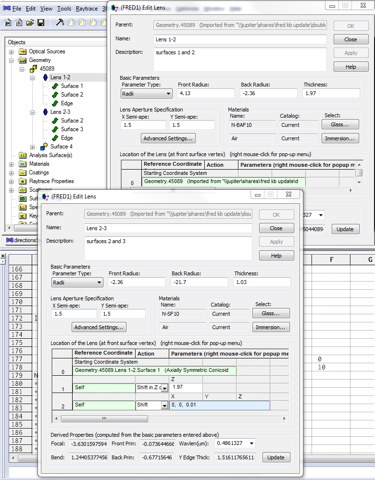Click the new FRED document toolbar icon

8,23
